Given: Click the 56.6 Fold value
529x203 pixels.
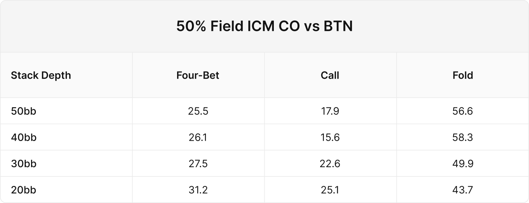Looking at the screenshot, I should click(x=463, y=111).
